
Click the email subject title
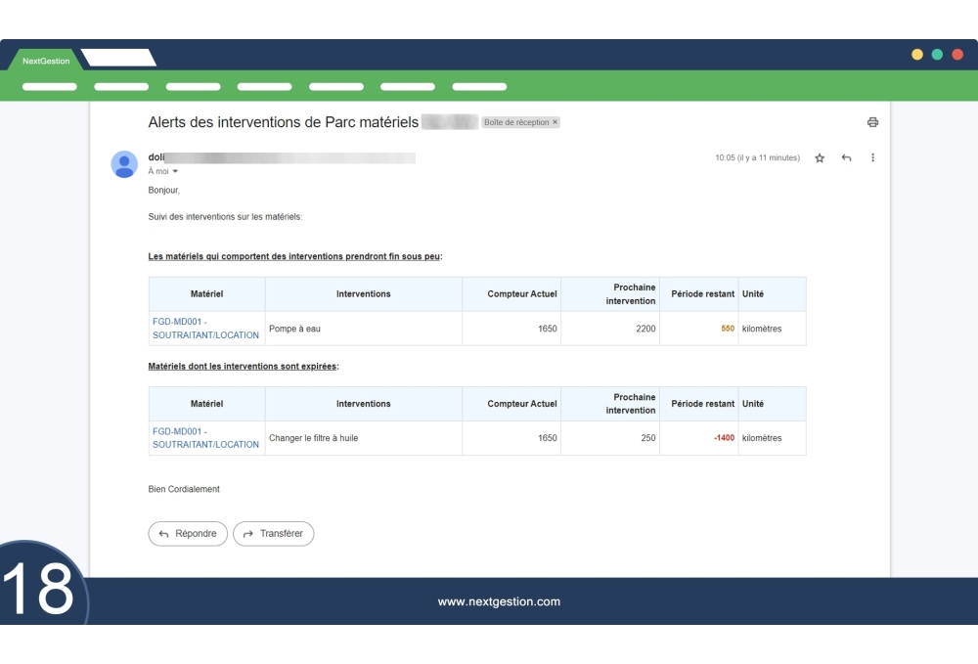tap(283, 122)
